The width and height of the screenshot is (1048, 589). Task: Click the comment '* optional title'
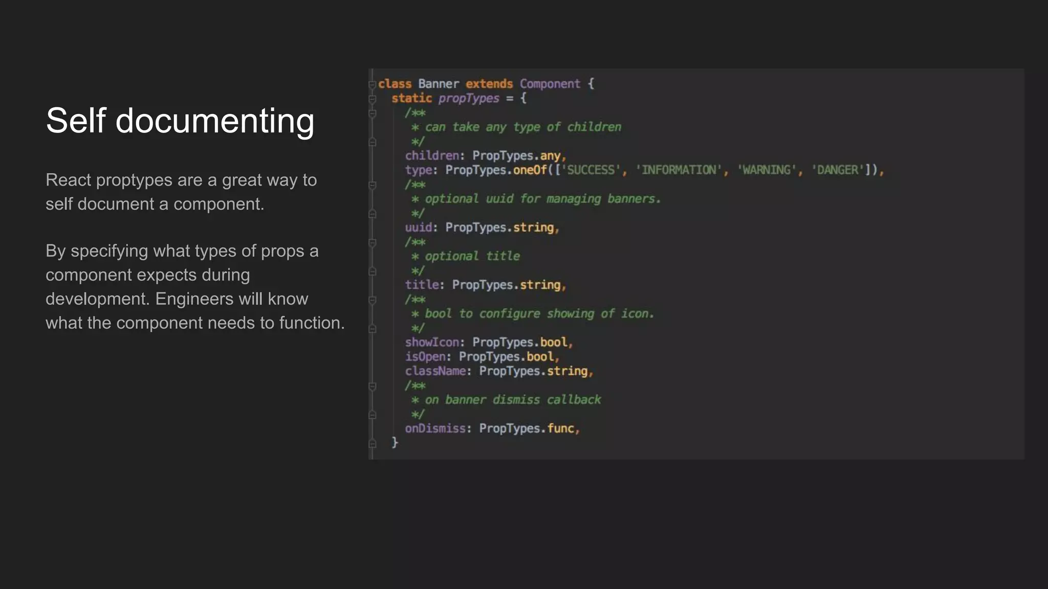466,256
